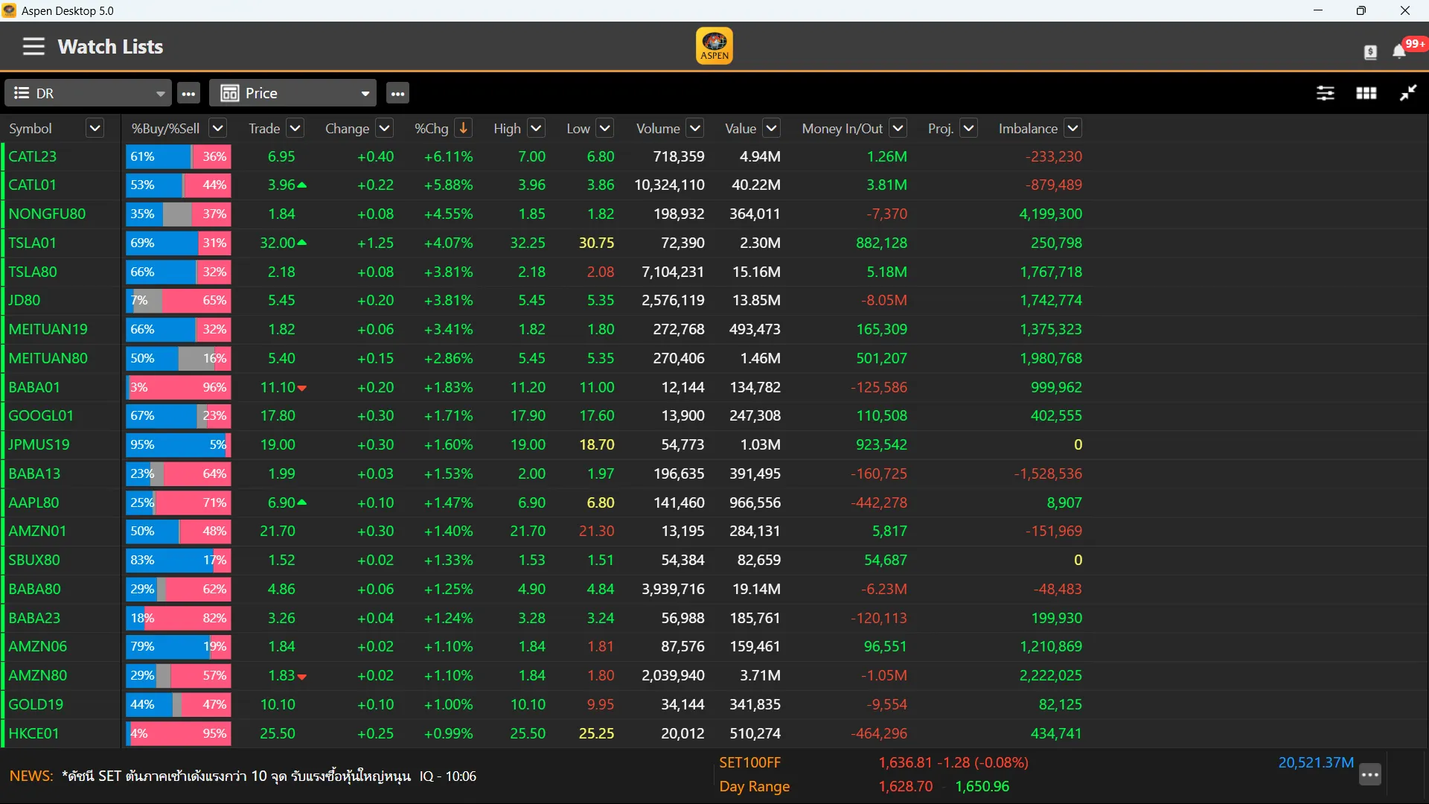Switch to the grid layout view icon
1429x804 pixels.
click(x=1366, y=93)
